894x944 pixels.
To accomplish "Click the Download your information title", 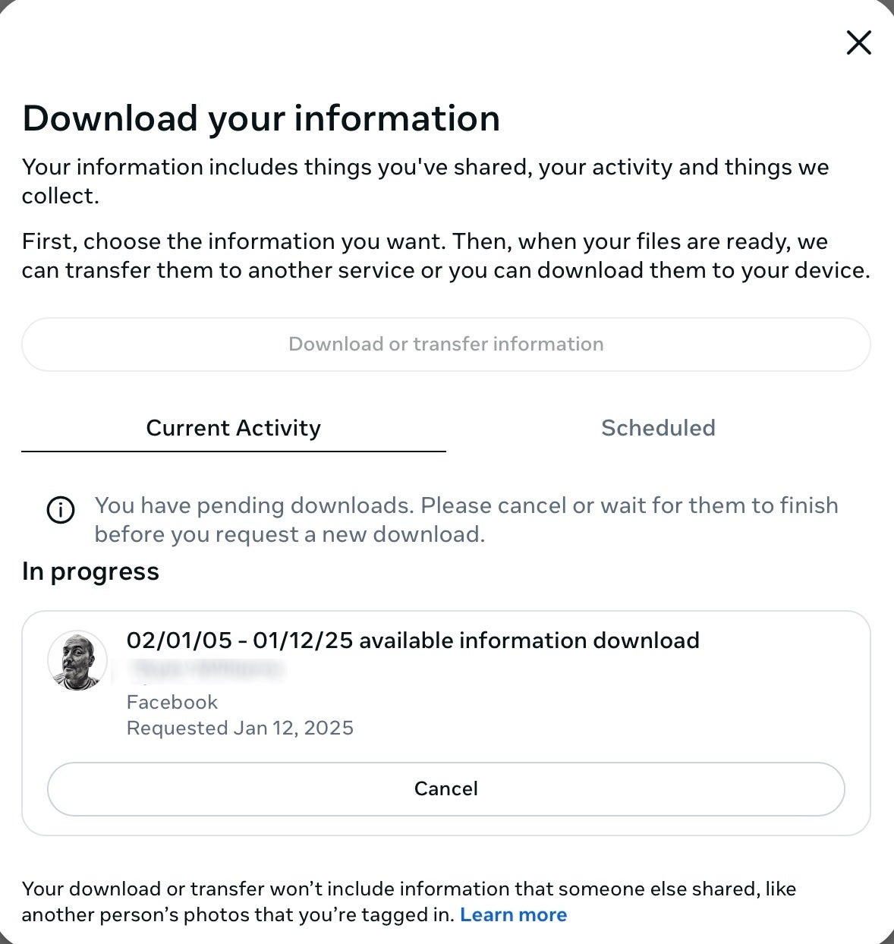I will point(262,118).
